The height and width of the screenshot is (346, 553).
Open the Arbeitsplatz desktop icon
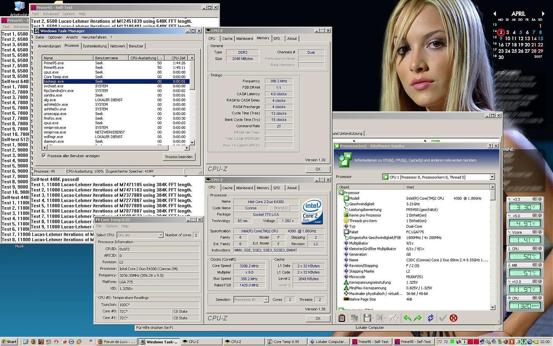[19, 8]
